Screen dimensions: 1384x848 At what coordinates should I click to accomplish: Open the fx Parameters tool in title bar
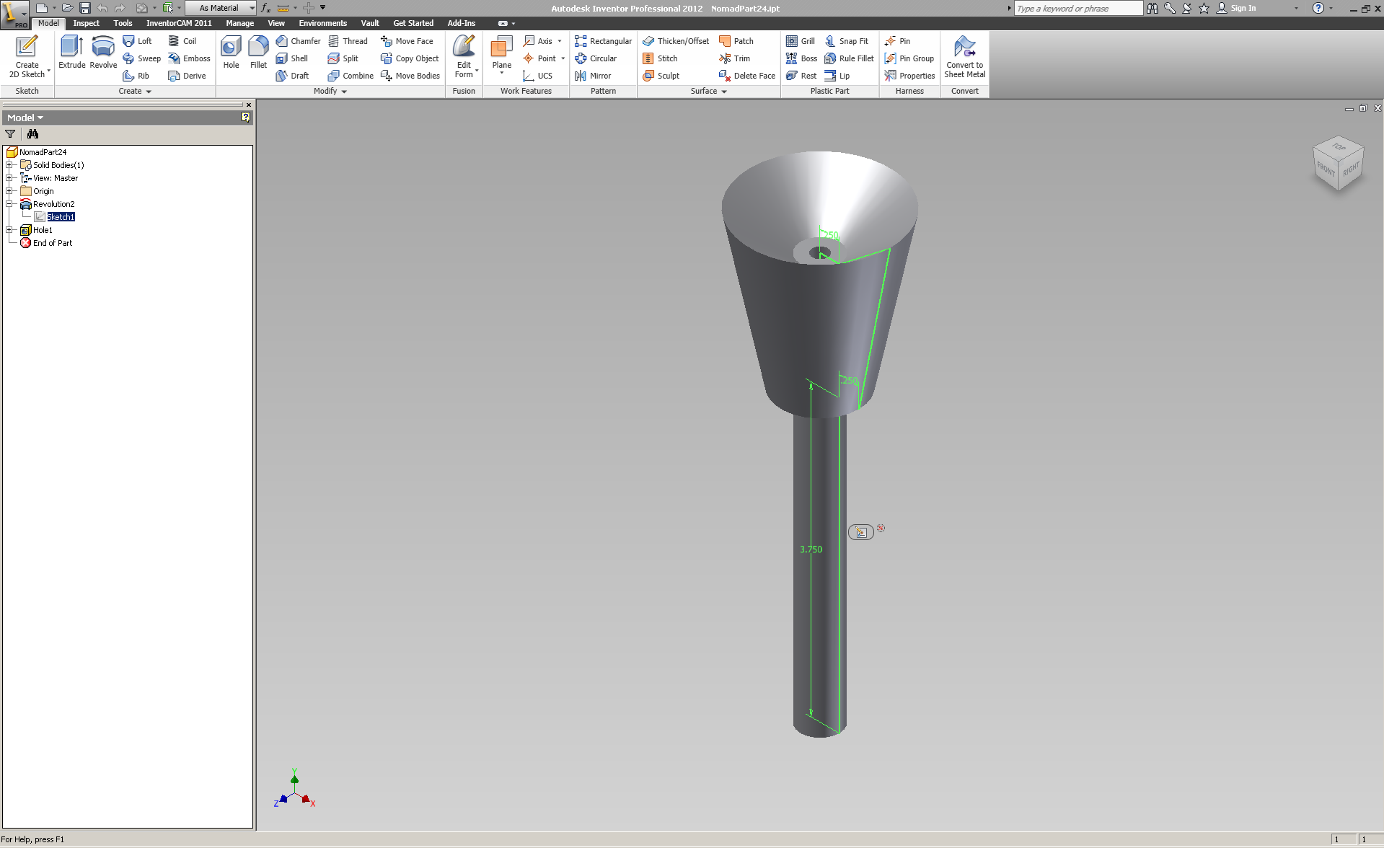(265, 8)
